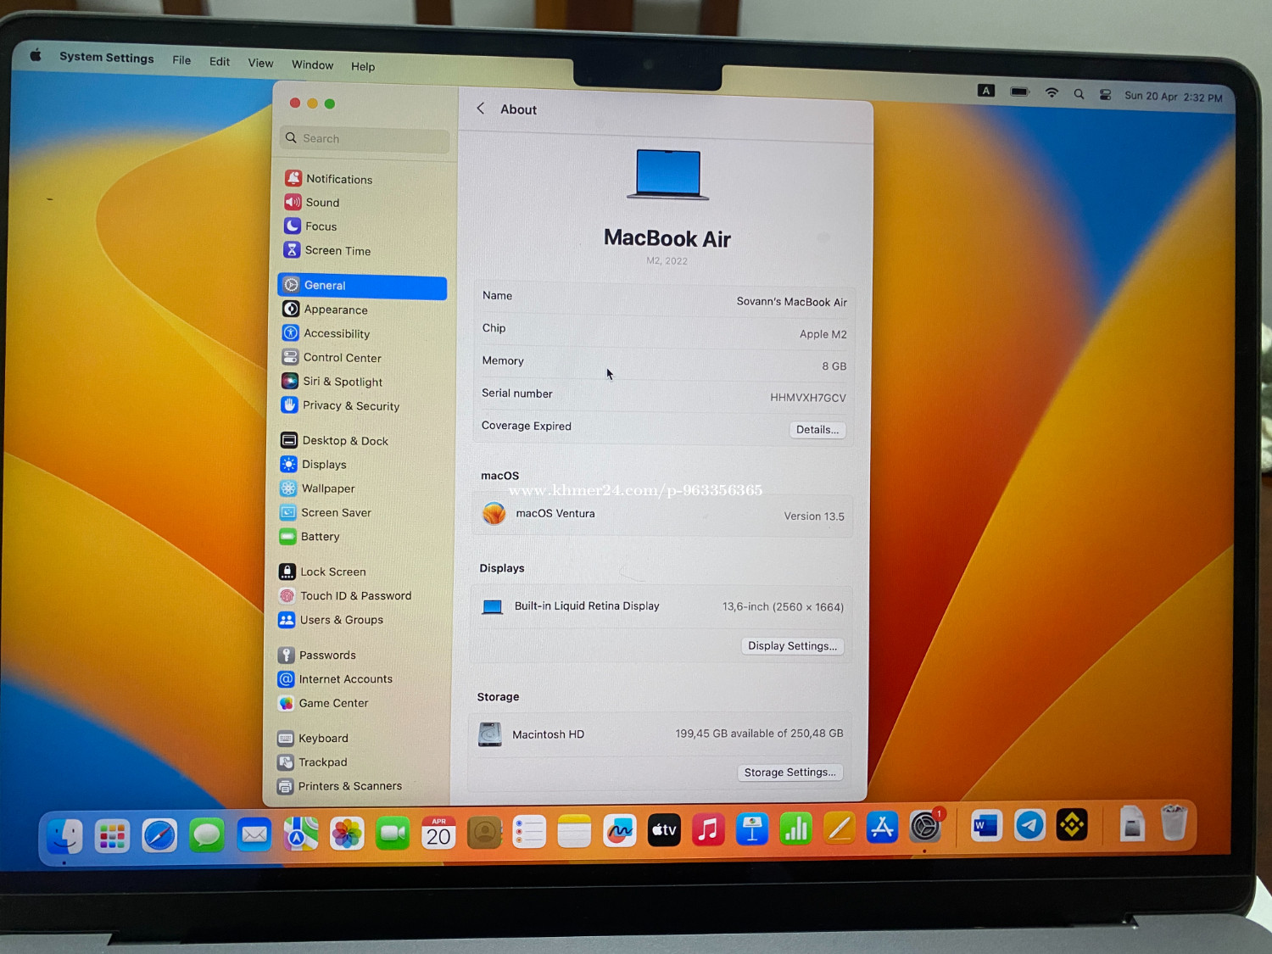Screen dimensions: 1272x954
Task: Go back using the About back chevron
Action: coord(481,109)
